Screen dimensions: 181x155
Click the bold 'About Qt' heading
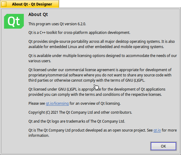pyautogui.click(x=38, y=14)
